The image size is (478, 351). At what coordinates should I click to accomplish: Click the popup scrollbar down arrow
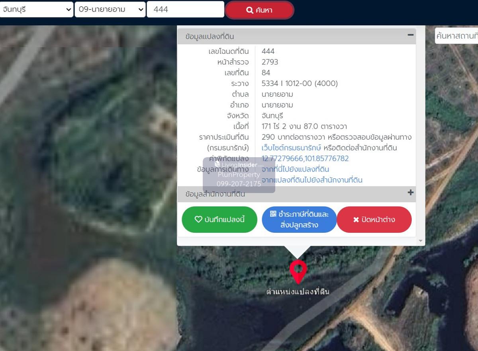(421, 241)
